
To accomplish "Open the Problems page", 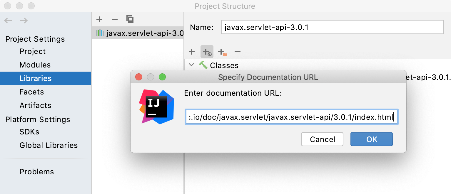I will 37,172.
